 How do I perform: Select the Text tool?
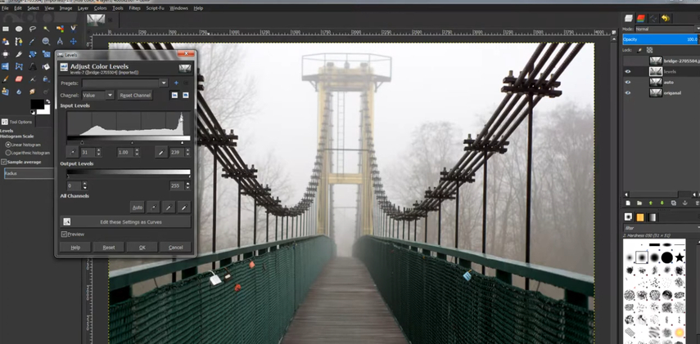[x=33, y=66]
